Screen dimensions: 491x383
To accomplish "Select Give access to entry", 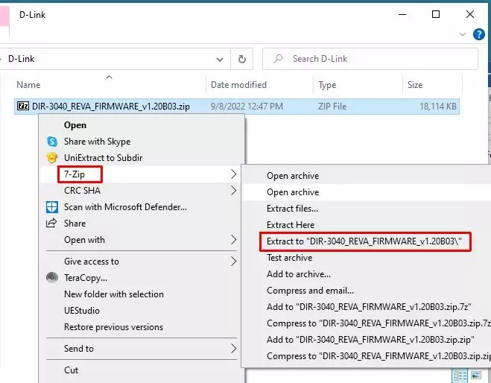I will pyautogui.click(x=92, y=262).
